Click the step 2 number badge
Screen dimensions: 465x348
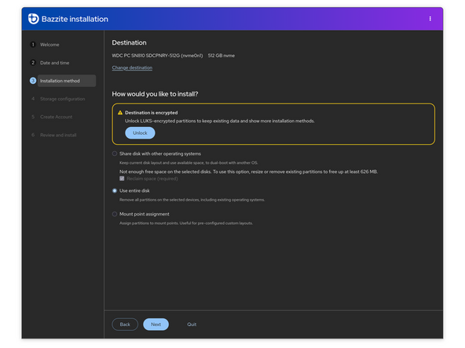(33, 63)
